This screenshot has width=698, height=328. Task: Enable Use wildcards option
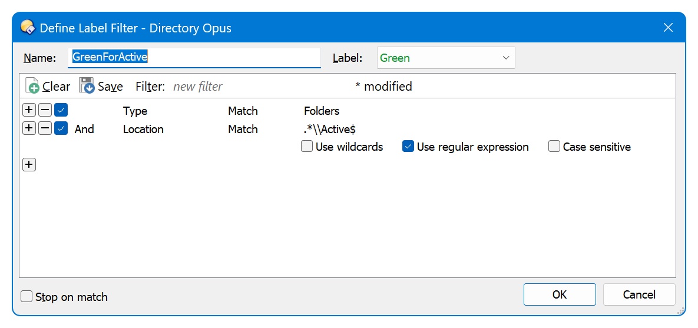tap(342, 147)
